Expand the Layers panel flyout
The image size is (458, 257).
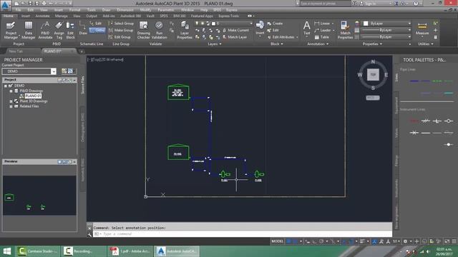[x=215, y=44]
